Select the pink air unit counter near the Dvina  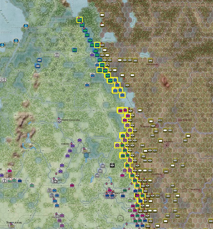tap(10, 171)
